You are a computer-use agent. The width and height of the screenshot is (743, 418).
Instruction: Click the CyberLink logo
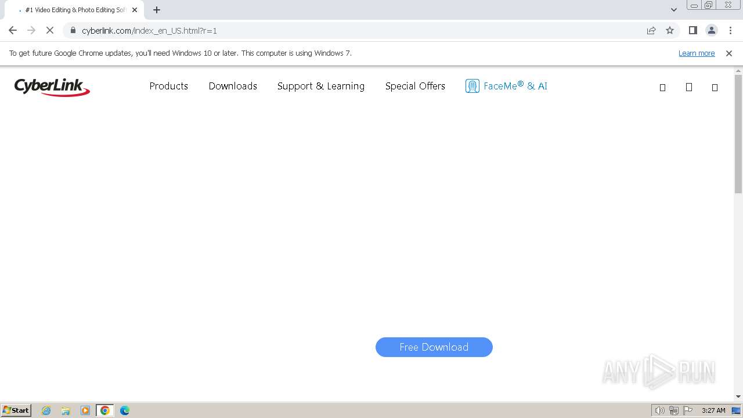[x=52, y=87]
